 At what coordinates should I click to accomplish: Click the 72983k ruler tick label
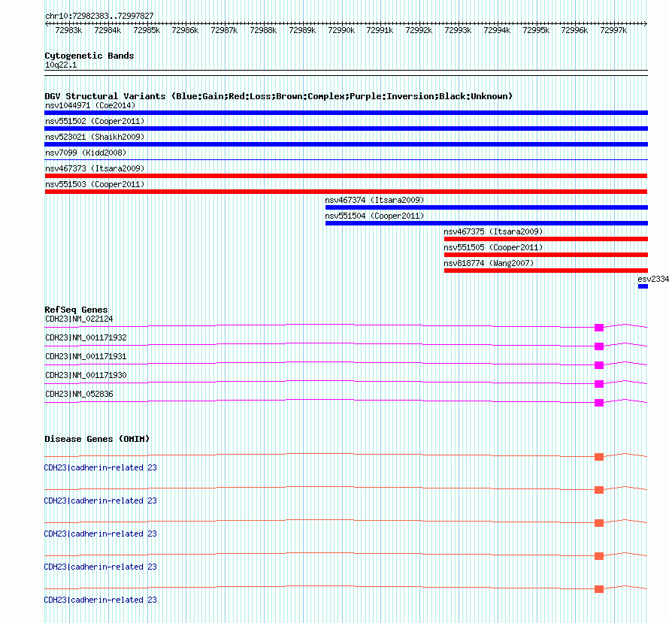click(x=68, y=30)
